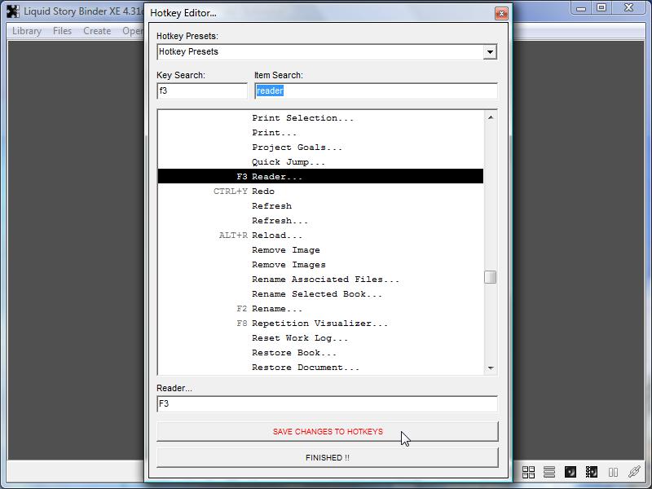The image size is (652, 489).
Task: Close the Hotkey Editor dialog
Action: (502, 13)
